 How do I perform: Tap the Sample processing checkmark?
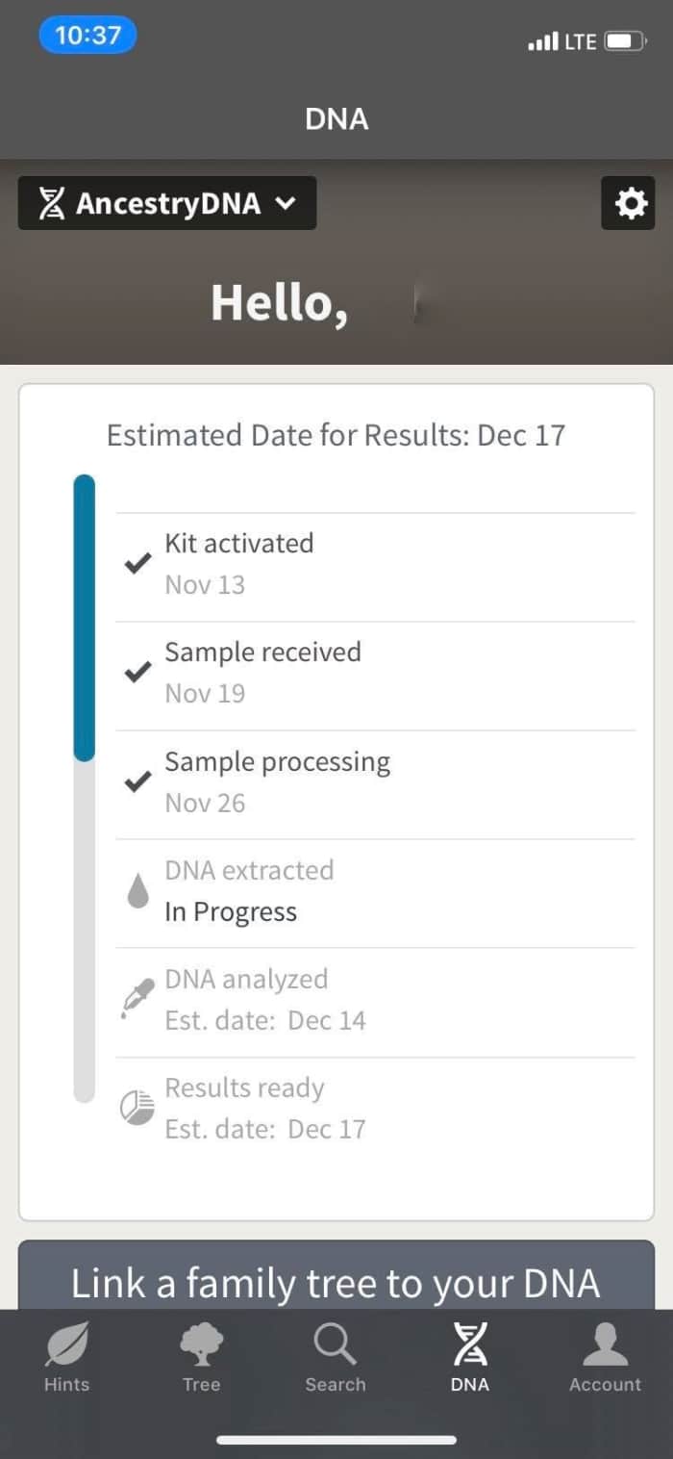(137, 782)
